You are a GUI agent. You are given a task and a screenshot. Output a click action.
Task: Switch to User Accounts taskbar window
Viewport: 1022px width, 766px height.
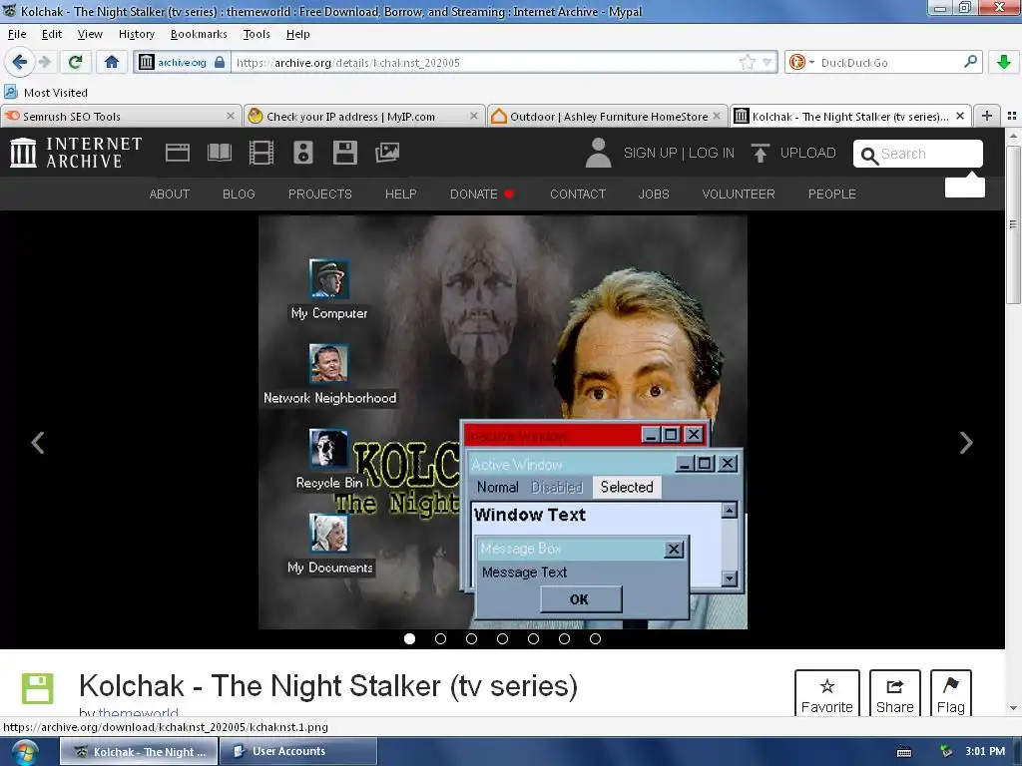point(297,752)
